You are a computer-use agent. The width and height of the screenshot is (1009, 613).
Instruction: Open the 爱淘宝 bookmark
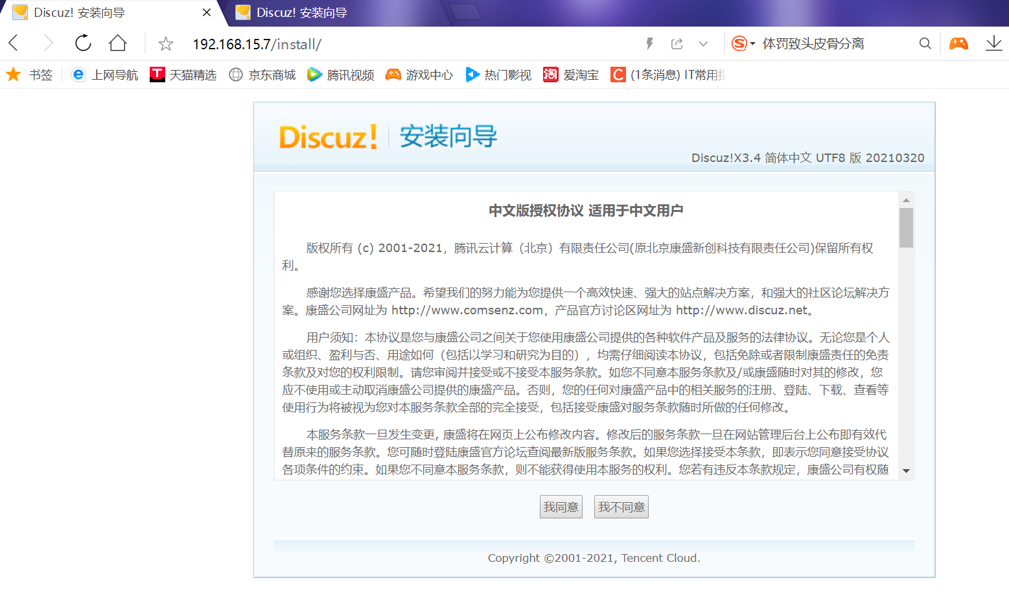click(571, 75)
